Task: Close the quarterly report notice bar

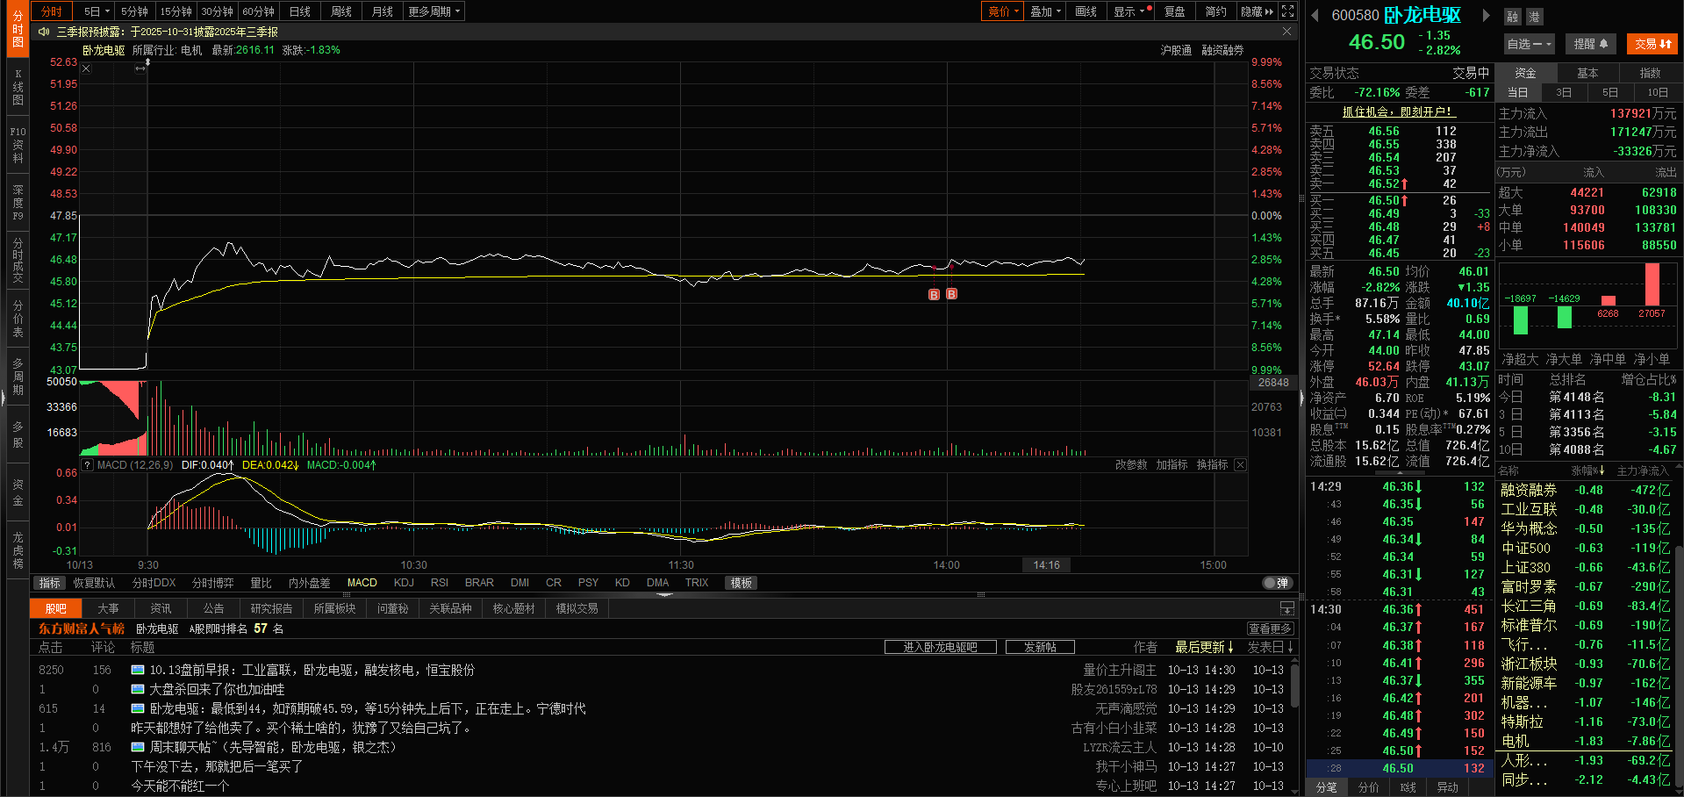Action: (1286, 32)
